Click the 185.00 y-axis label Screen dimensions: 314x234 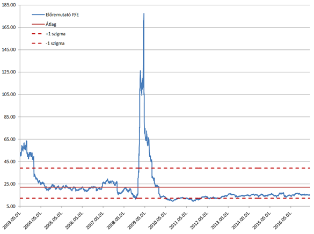tap(9, 5)
